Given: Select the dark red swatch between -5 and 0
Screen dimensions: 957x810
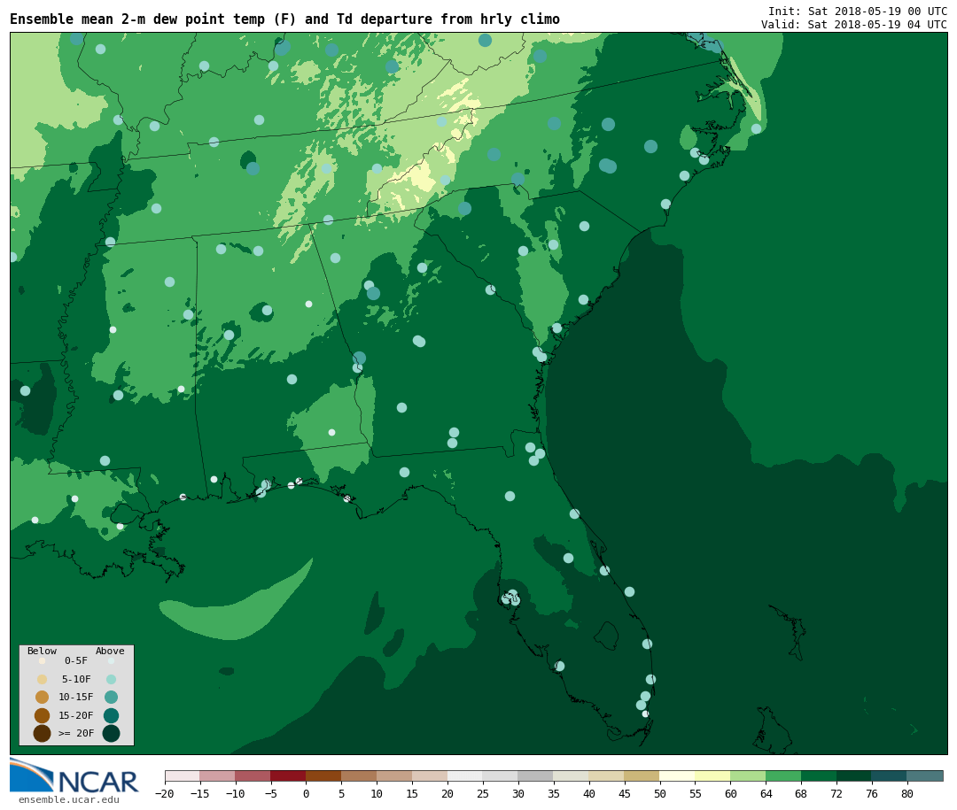Looking at the screenshot, I should point(288,775).
